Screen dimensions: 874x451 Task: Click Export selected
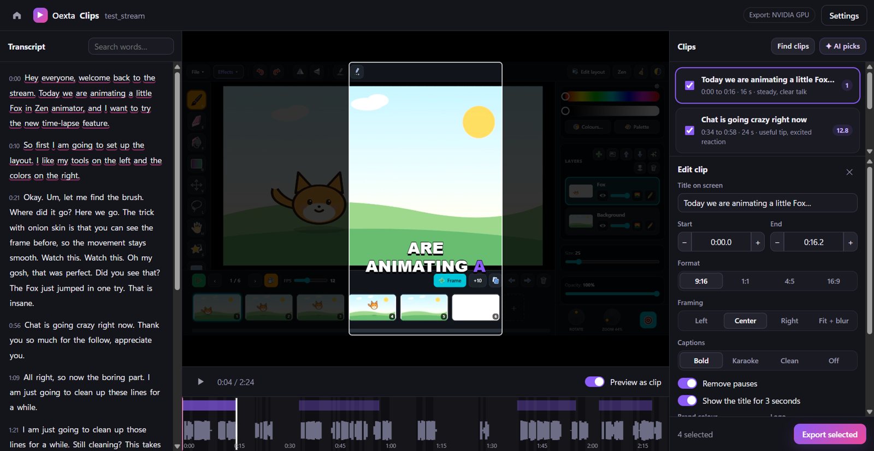(x=830, y=434)
